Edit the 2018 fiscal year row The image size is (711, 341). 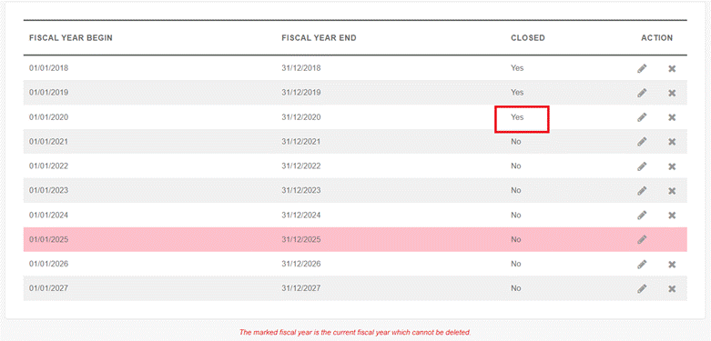pos(642,68)
